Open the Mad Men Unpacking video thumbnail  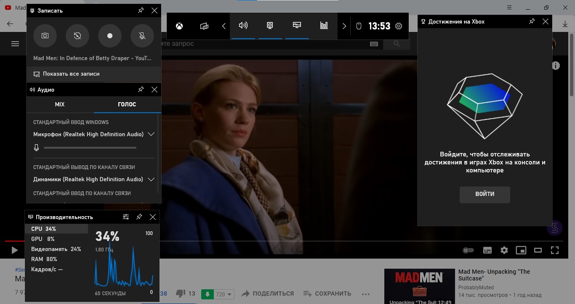click(419, 286)
